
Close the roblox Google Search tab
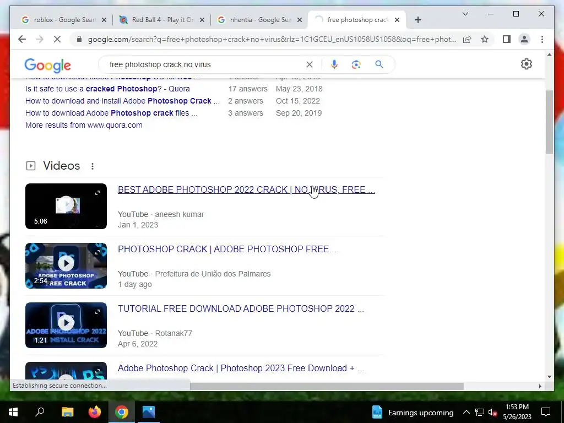pyautogui.click(x=104, y=20)
